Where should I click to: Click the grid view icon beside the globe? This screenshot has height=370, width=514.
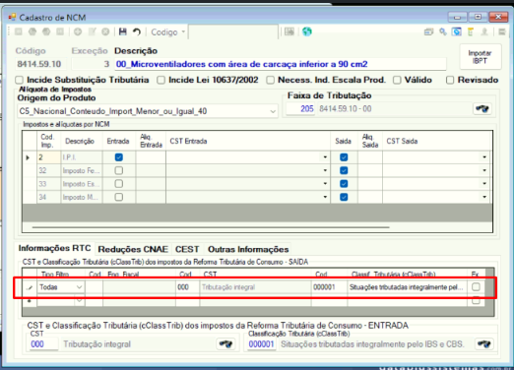(289, 31)
